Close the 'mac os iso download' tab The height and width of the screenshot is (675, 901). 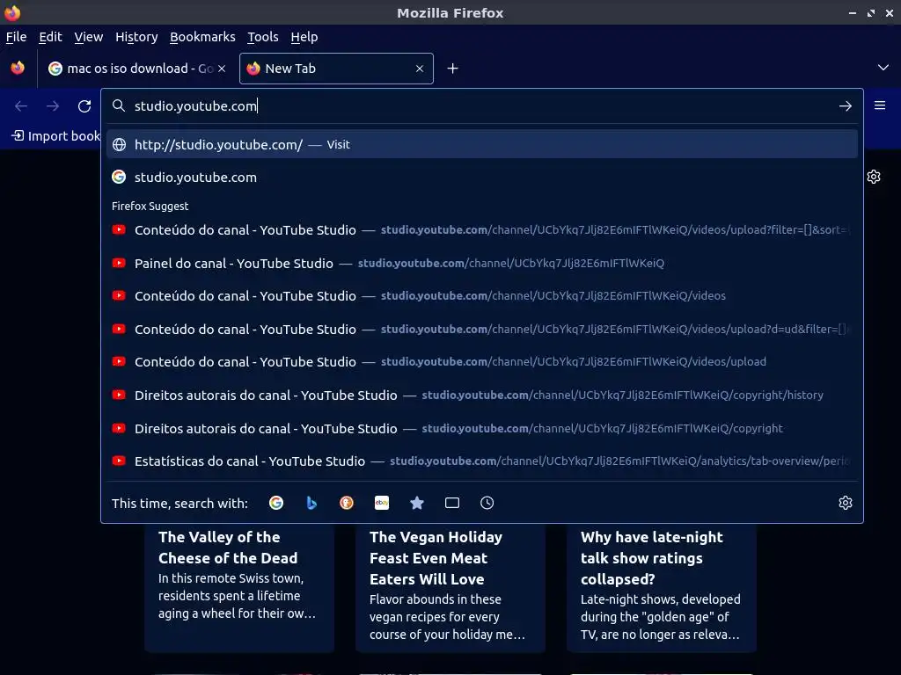[222, 69]
